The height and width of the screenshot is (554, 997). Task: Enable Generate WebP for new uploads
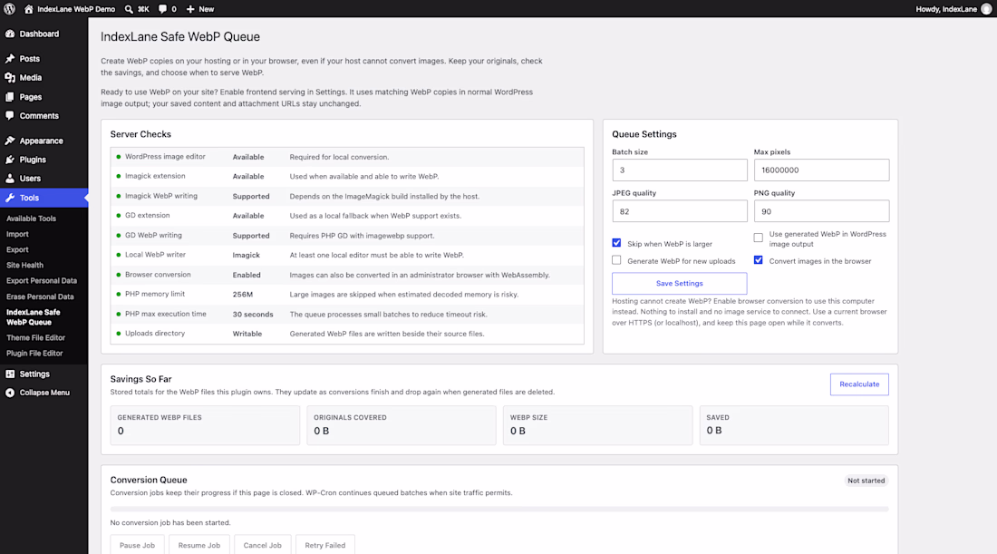point(616,260)
